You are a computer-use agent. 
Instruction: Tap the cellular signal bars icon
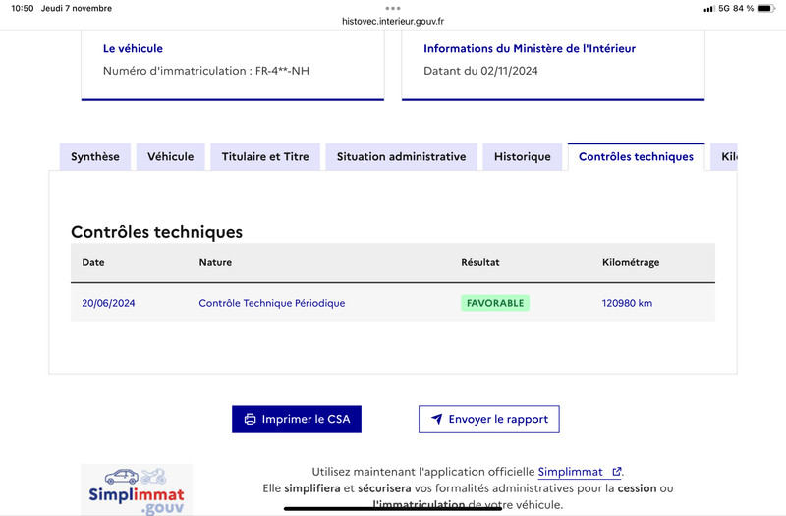tap(708, 9)
